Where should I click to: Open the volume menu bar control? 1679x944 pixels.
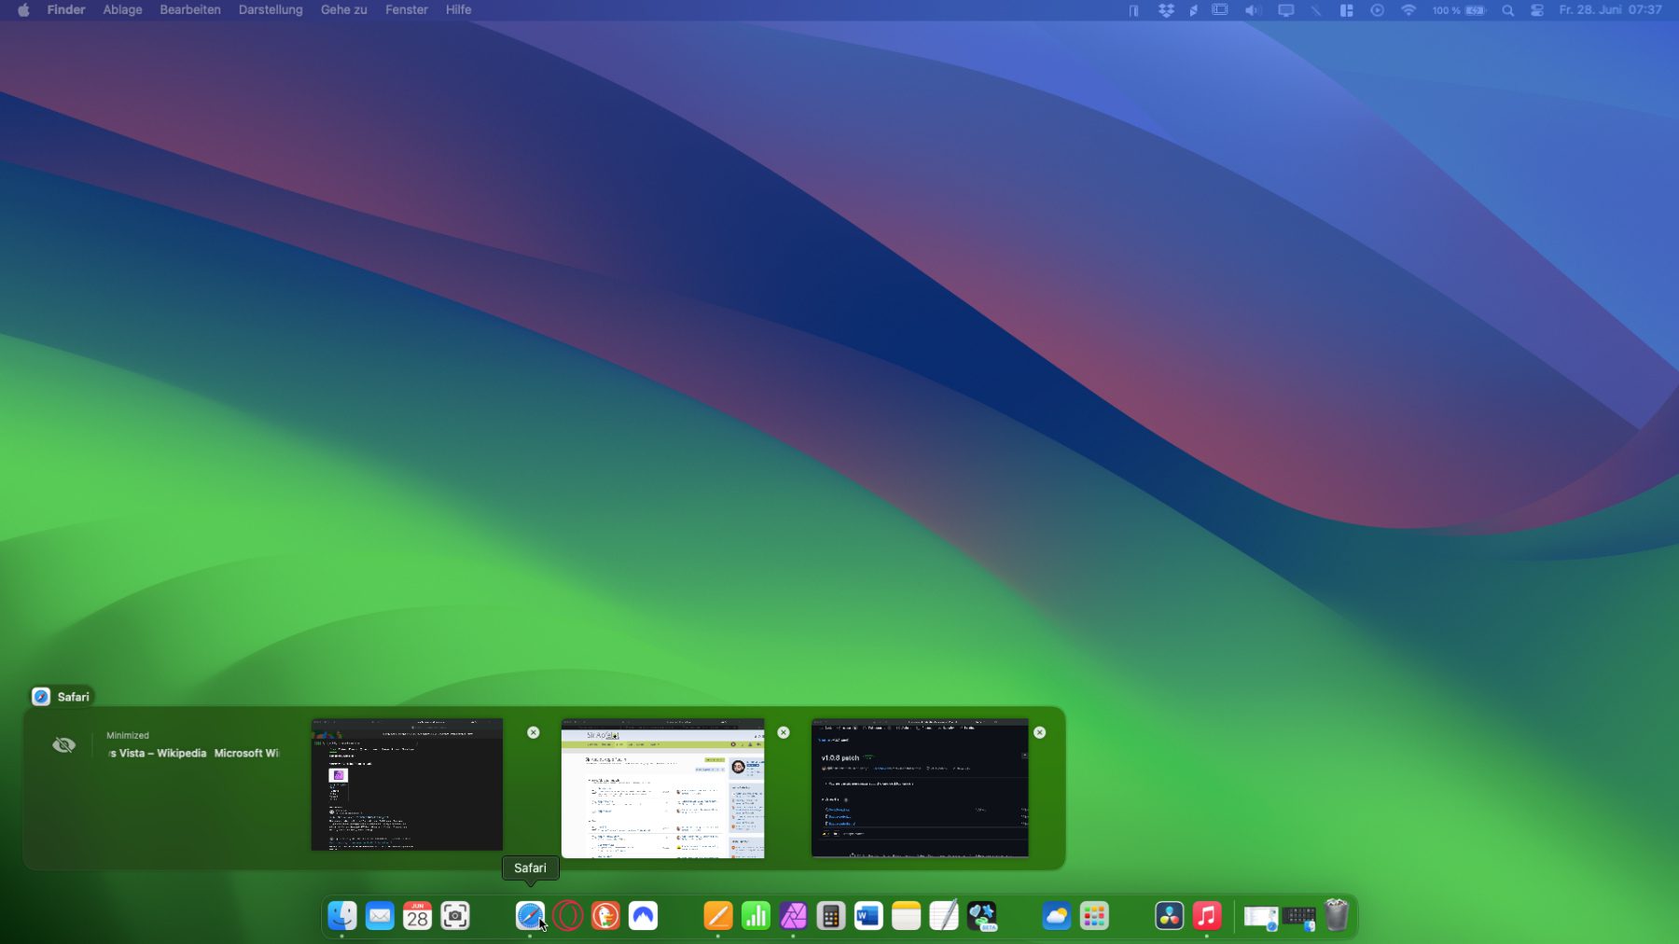click(1253, 10)
